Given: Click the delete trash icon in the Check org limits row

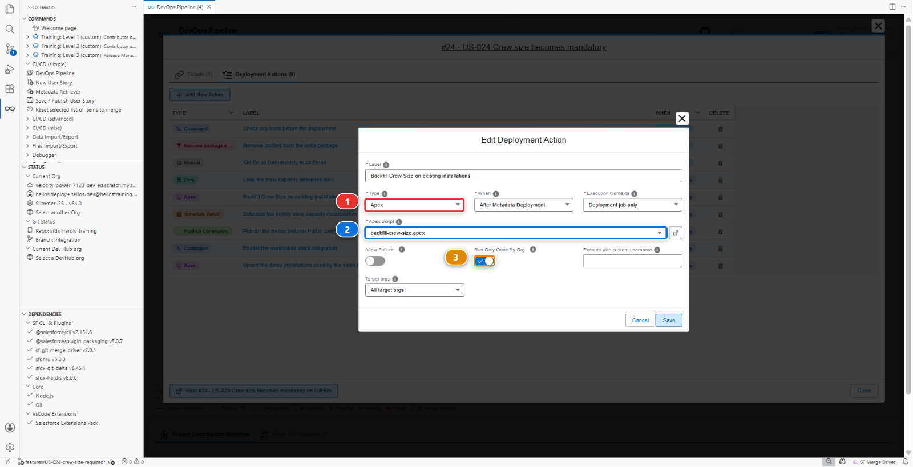Looking at the screenshot, I should [720, 129].
